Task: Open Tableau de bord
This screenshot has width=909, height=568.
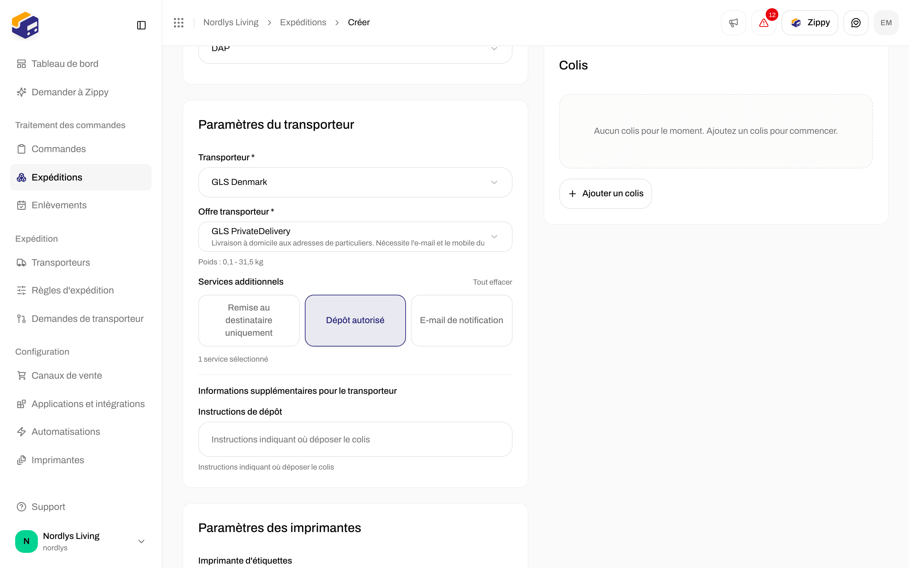Action: (81, 64)
